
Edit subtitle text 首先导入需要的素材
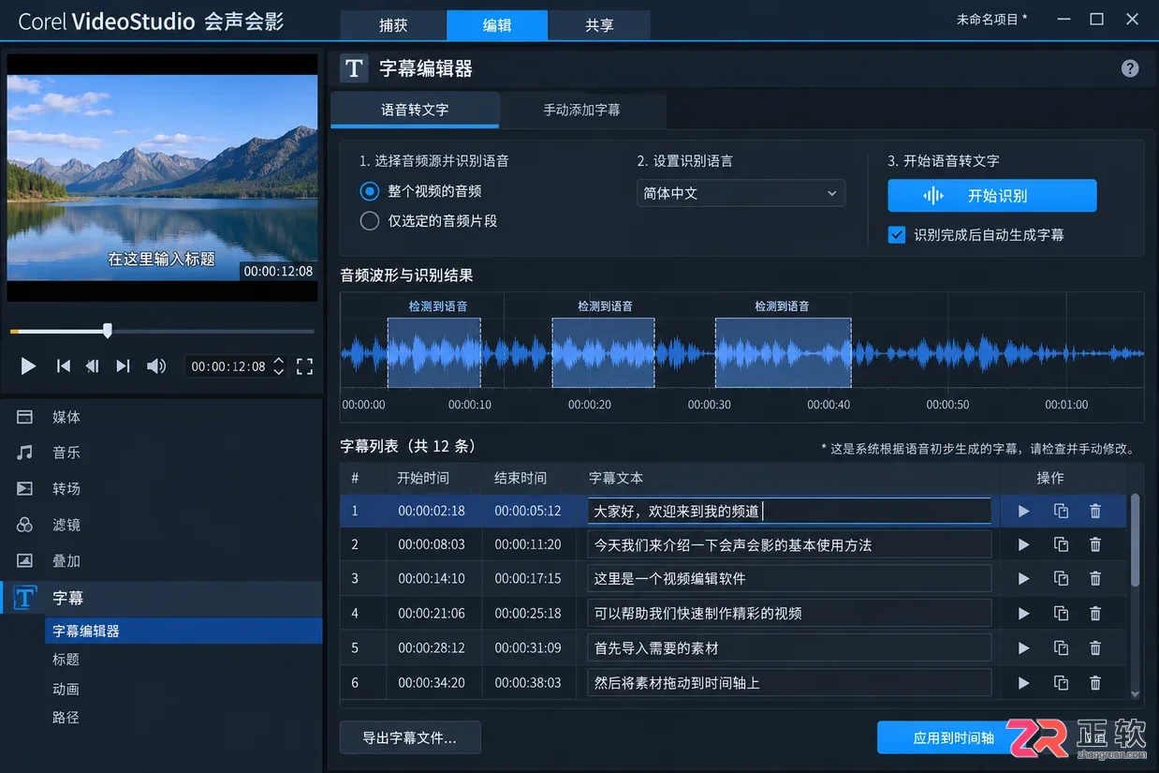(x=789, y=648)
